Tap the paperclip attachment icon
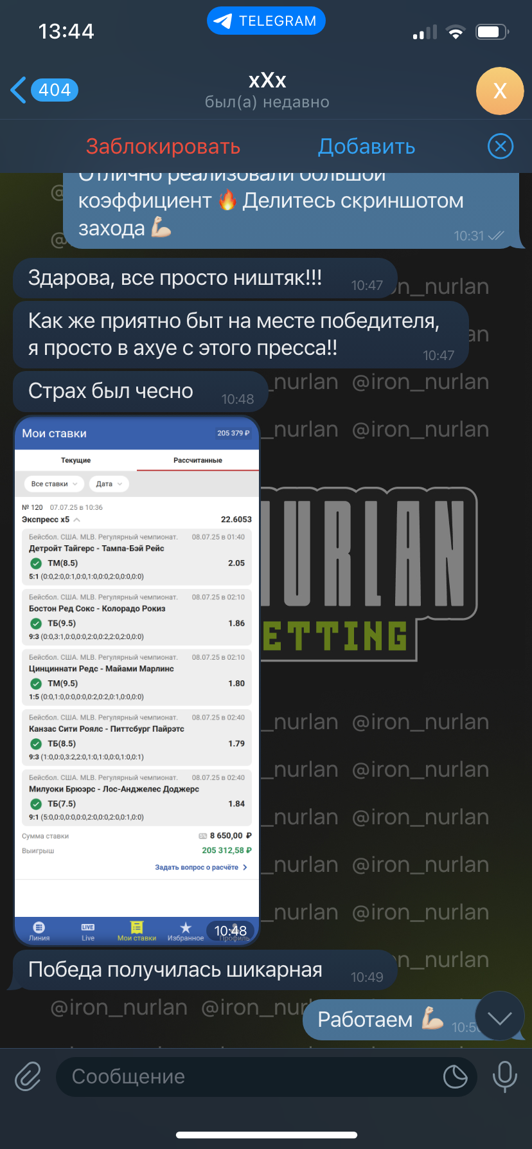Screen dimensions: 532x1149 click(28, 1076)
